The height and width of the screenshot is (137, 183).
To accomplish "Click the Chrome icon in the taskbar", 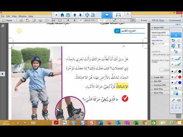I will point(144,123).
